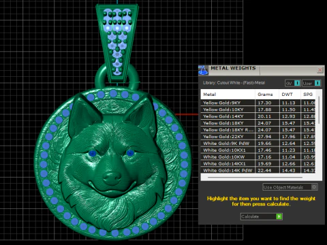Click the DWT column header
The image size is (327, 245).
(x=290, y=95)
